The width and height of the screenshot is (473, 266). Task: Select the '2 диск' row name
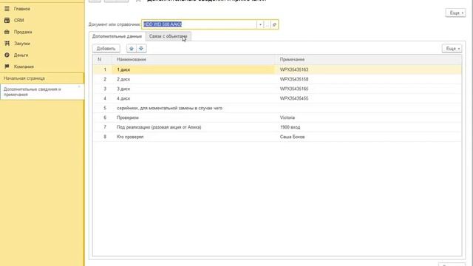[123, 79]
